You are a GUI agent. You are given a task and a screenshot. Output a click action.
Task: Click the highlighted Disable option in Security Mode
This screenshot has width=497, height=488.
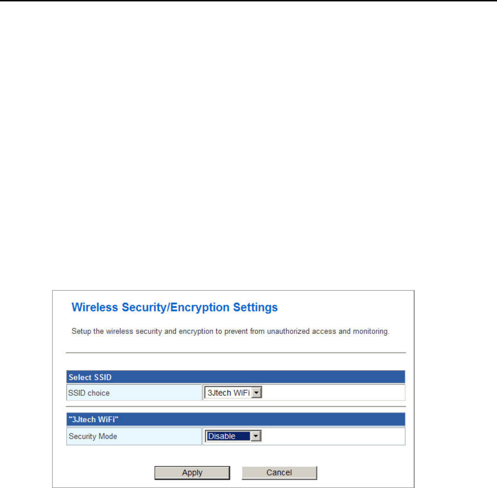[228, 436]
